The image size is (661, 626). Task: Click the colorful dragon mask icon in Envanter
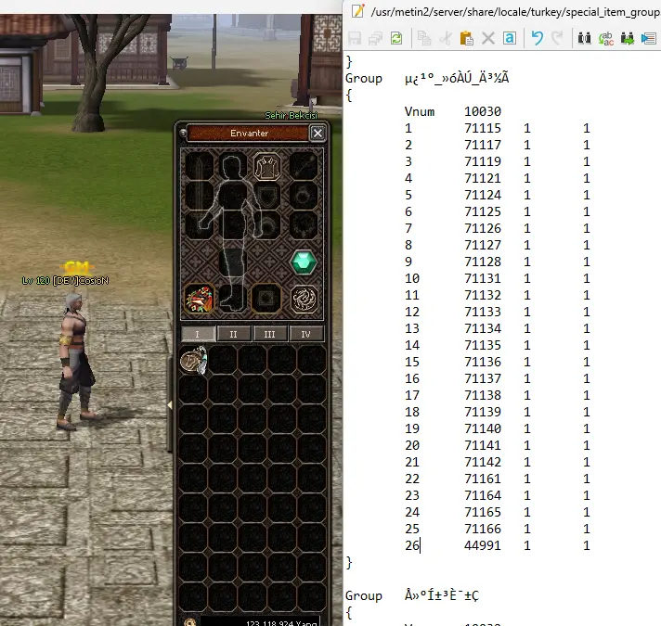click(199, 299)
